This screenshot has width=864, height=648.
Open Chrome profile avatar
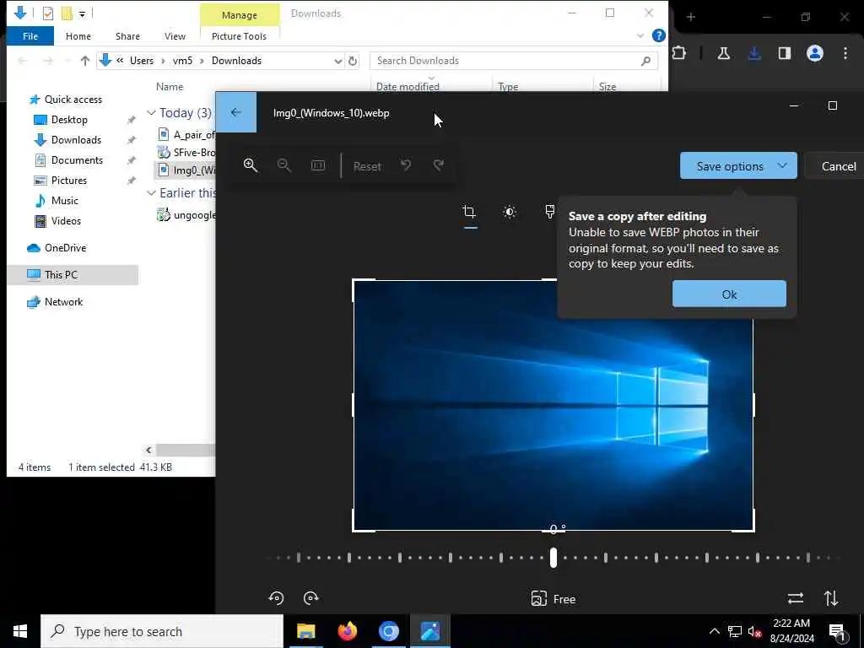(815, 53)
